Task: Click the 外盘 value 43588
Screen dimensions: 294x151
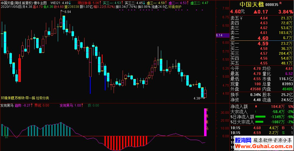Action: pyautogui.click(x=255, y=89)
